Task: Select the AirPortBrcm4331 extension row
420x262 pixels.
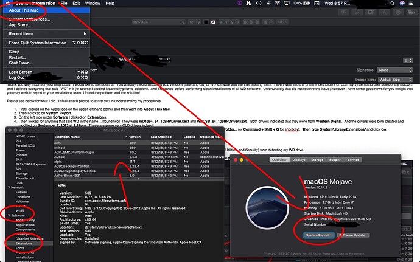Action: point(139,176)
